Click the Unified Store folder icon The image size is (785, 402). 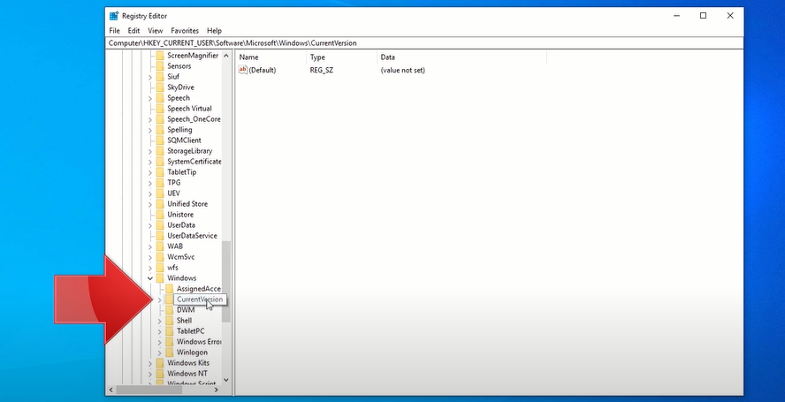tap(160, 204)
